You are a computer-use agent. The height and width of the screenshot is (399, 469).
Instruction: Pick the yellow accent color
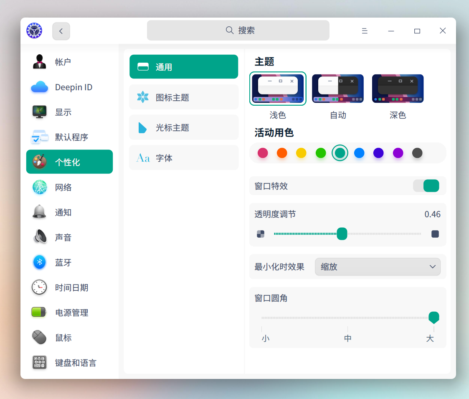click(x=301, y=153)
